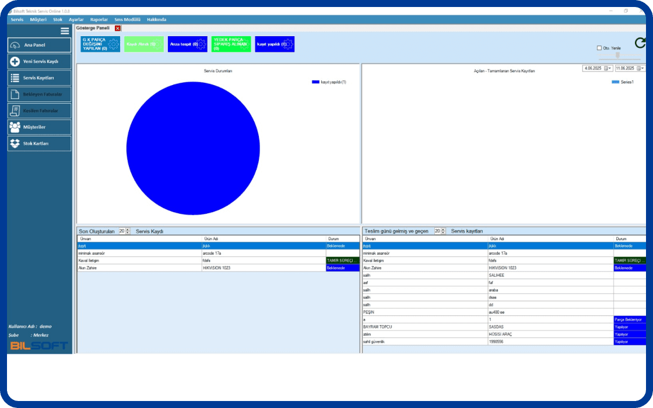The height and width of the screenshot is (408, 653).
Task: Close the Gösterge Paneli tab
Action: (x=117, y=29)
